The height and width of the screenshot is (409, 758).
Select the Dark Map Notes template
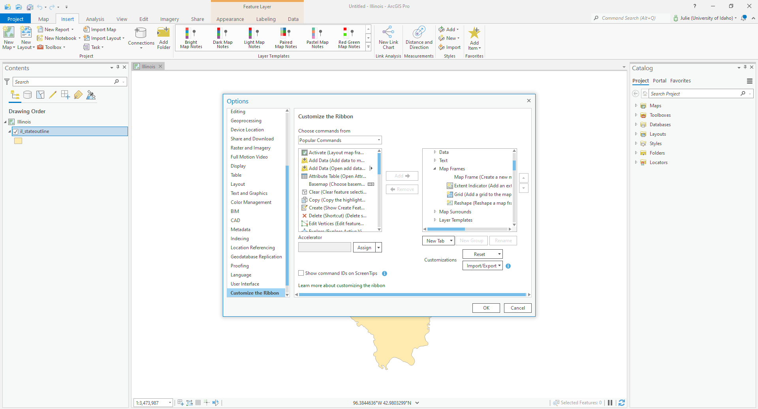tap(222, 37)
